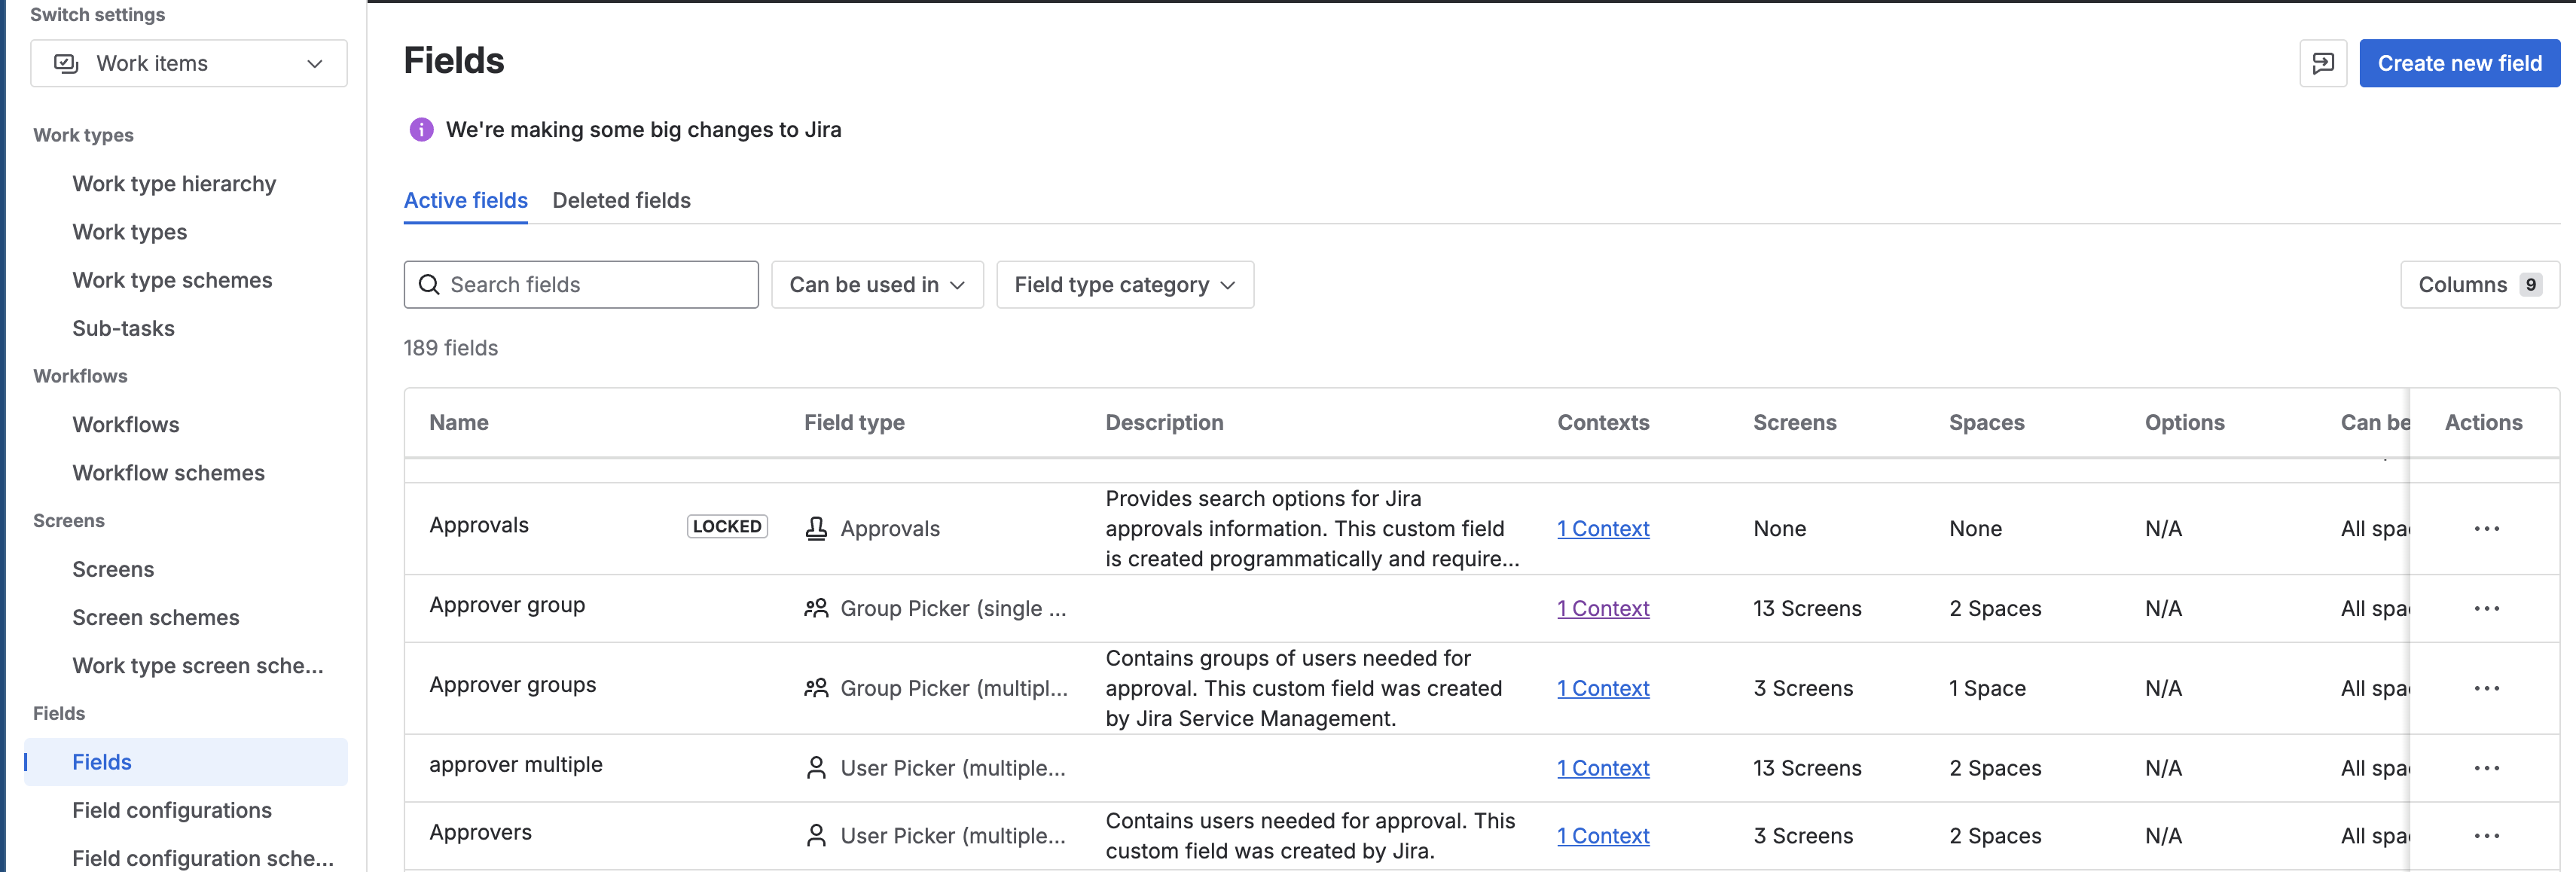The width and height of the screenshot is (2576, 872).
Task: Open Field configurations in sidebar
Action: [172, 810]
